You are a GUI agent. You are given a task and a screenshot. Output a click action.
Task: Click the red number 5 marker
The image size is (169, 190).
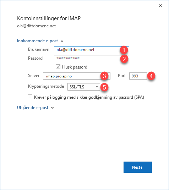tap(104, 87)
